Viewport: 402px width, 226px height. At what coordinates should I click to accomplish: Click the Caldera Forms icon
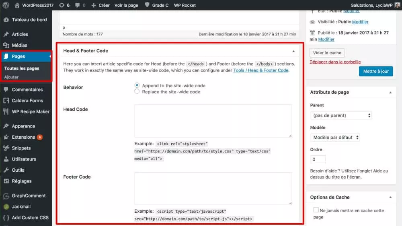click(x=6, y=101)
